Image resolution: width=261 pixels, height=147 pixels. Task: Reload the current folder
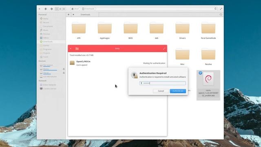click(215, 9)
